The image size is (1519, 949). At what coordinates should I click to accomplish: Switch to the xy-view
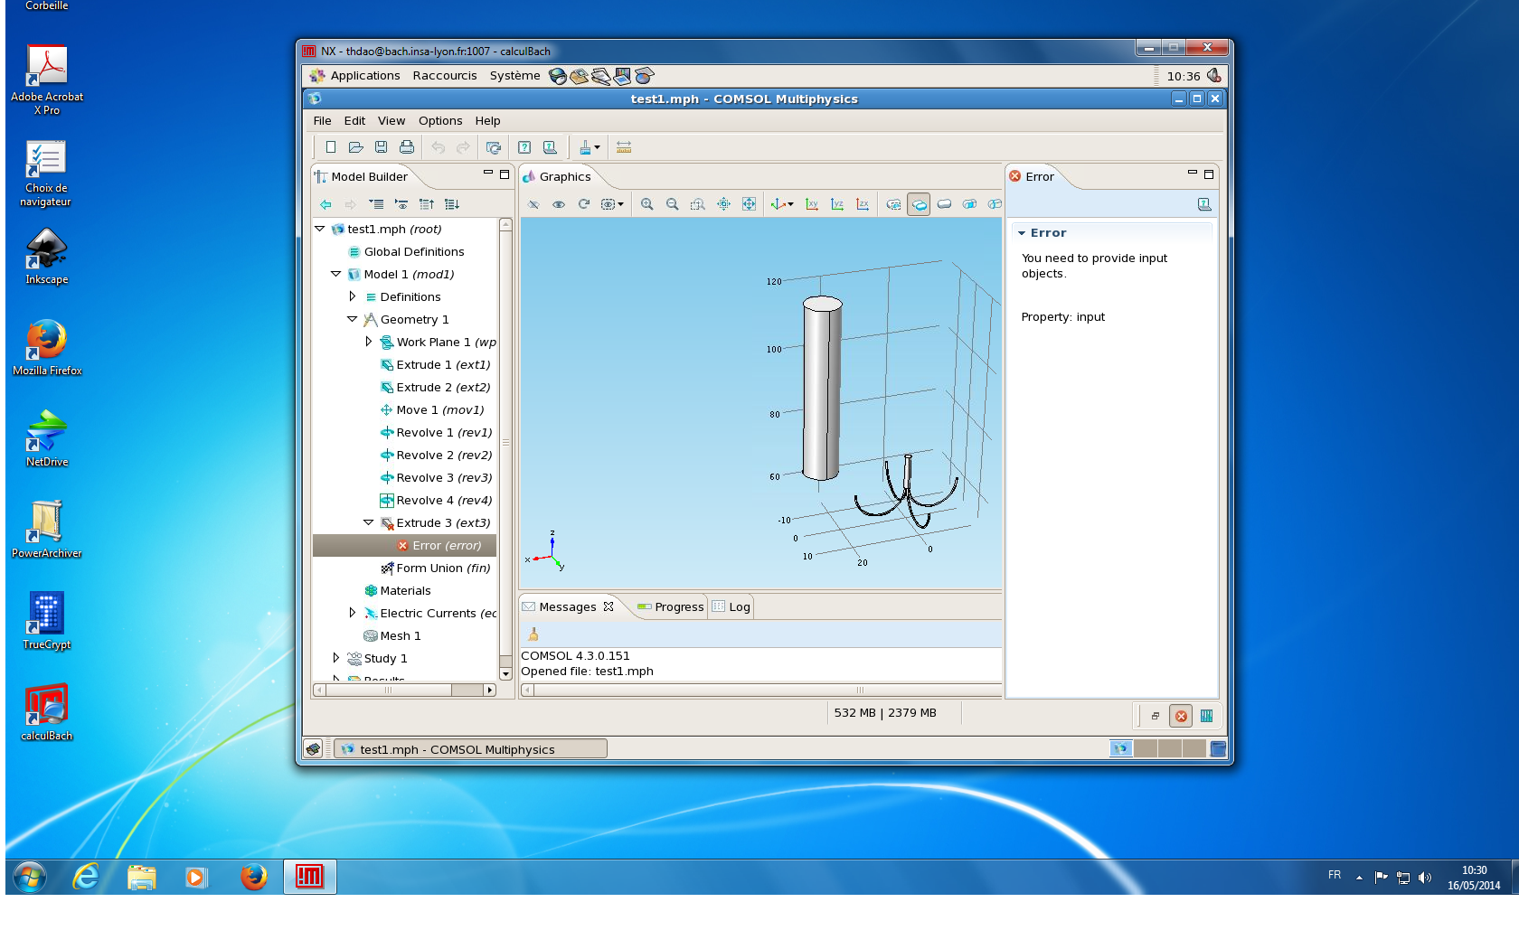tap(812, 204)
